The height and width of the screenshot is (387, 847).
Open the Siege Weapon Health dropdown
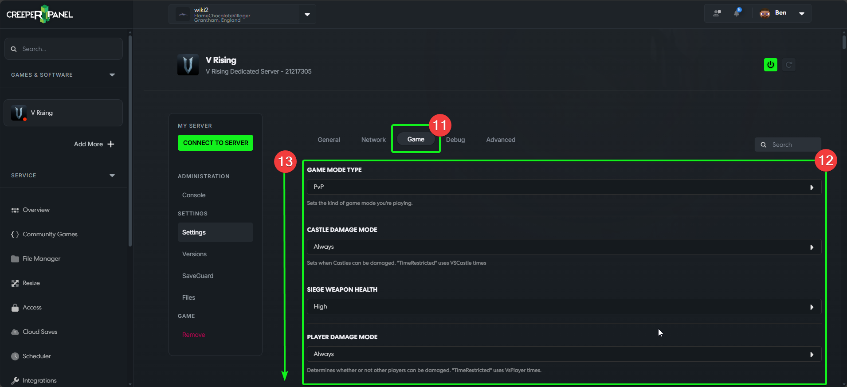(x=564, y=307)
